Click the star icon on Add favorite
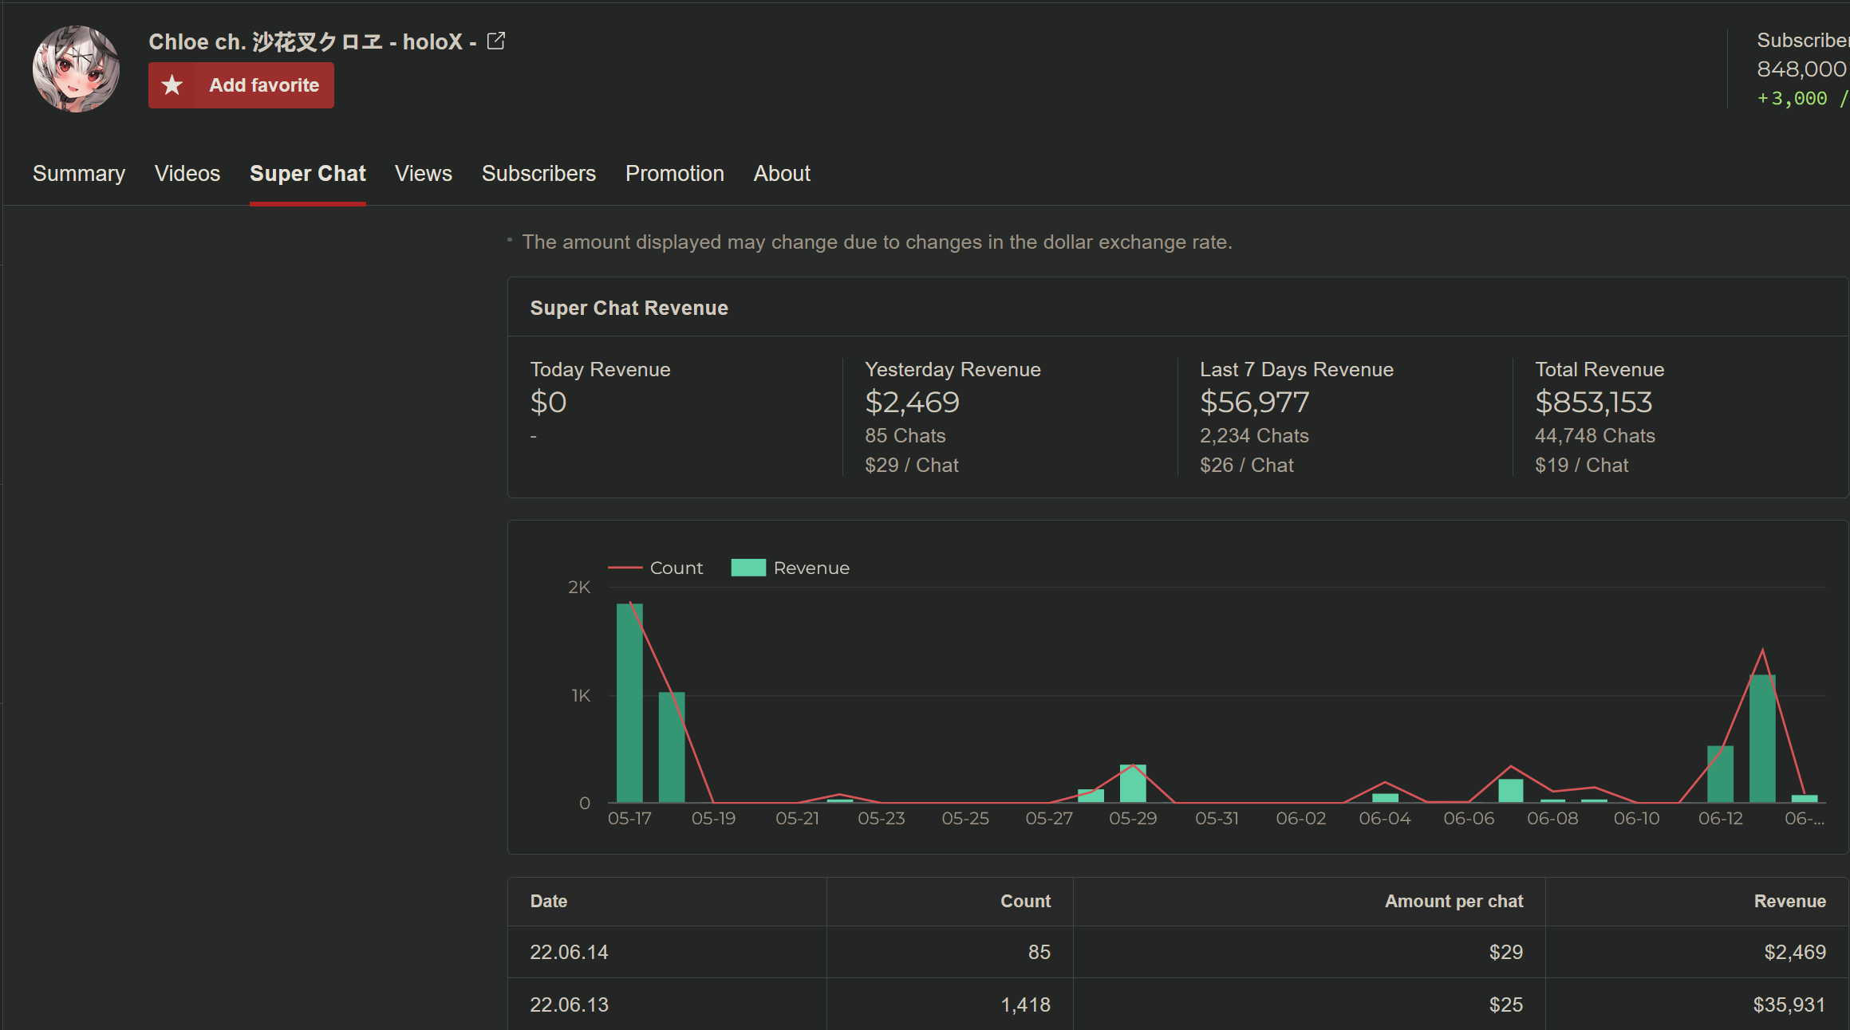The height and width of the screenshot is (1030, 1850). (x=172, y=85)
